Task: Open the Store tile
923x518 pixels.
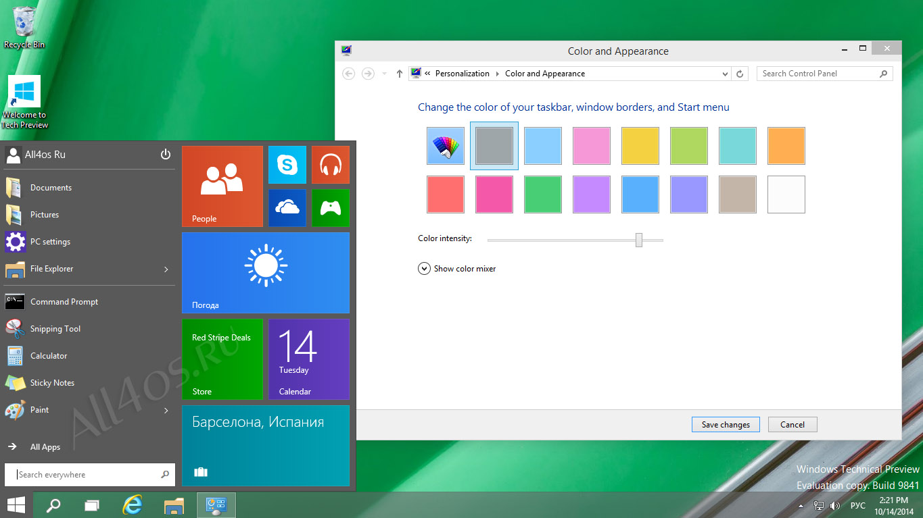Action: click(x=222, y=359)
